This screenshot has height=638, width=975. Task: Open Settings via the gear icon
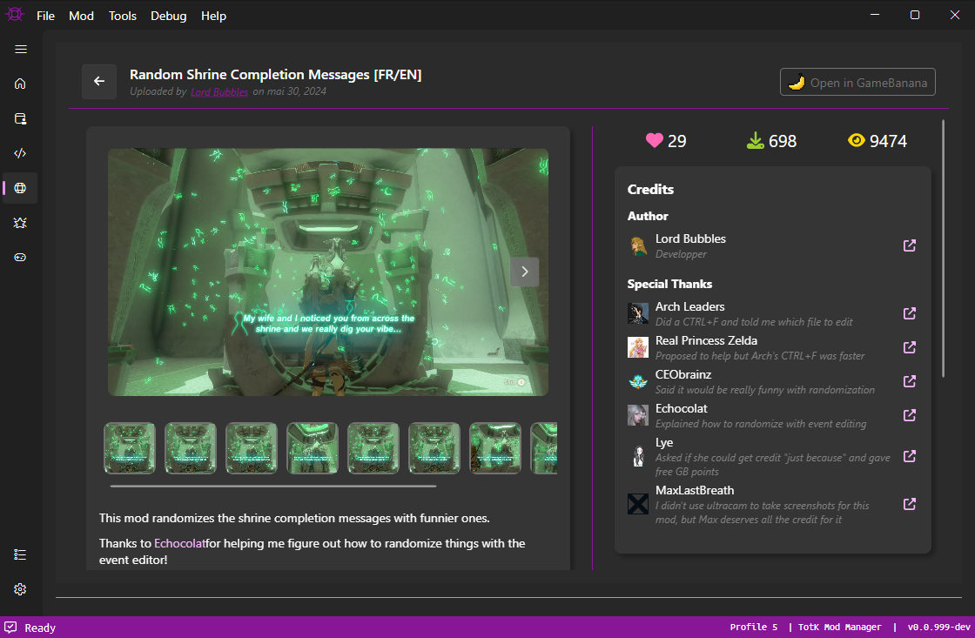(20, 588)
